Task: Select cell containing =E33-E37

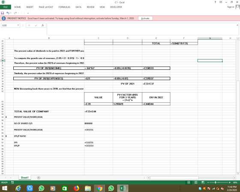Action: (156, 84)
